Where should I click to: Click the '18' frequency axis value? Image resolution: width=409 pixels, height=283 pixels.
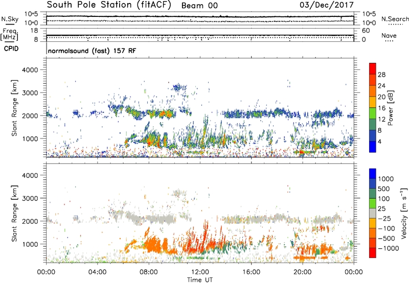tap(34, 31)
